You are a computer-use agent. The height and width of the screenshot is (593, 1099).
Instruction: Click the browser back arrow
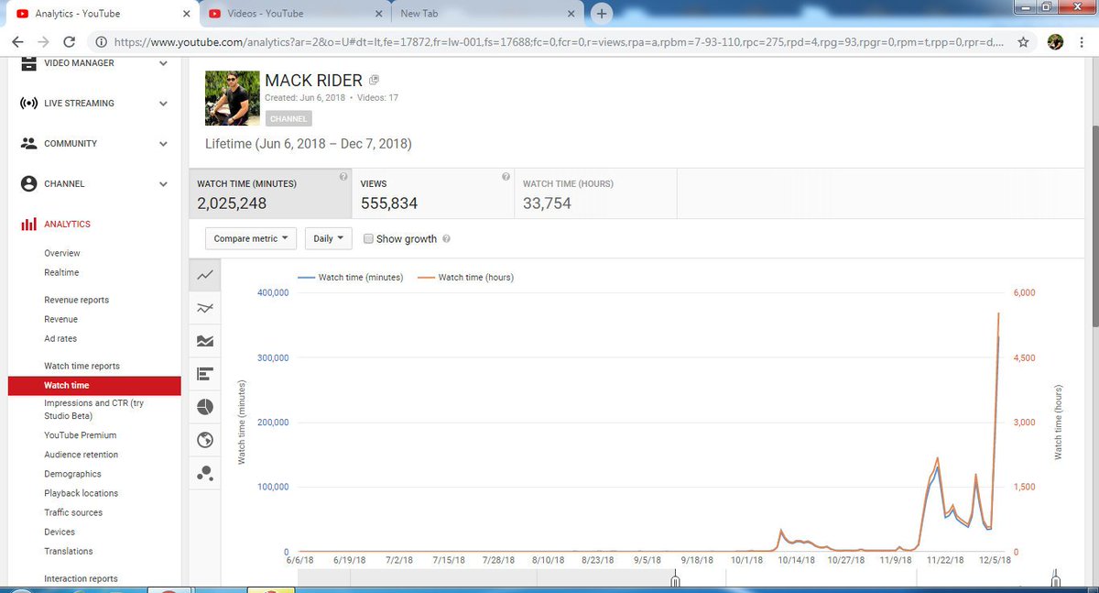click(18, 42)
